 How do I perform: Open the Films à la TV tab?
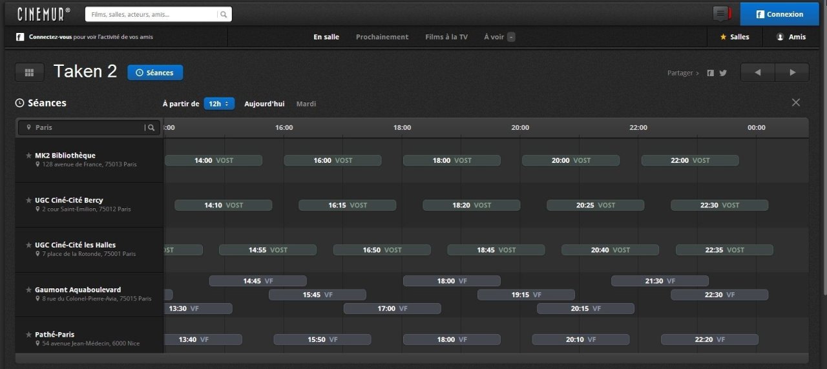pyautogui.click(x=446, y=37)
